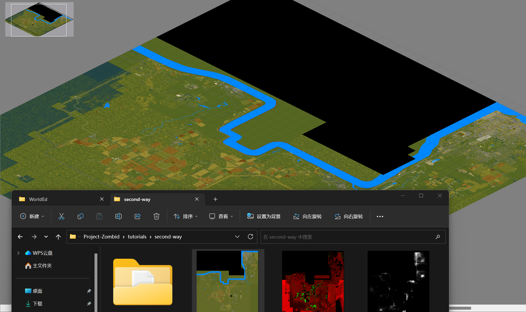Open the three-dot See more menu
Screen dimensions: 526x312
[x=380, y=217]
